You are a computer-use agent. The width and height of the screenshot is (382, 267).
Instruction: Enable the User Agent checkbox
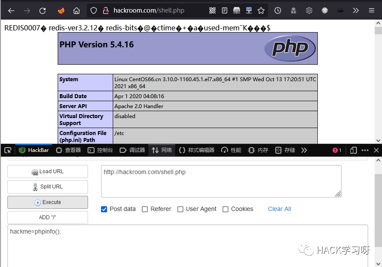(180, 209)
